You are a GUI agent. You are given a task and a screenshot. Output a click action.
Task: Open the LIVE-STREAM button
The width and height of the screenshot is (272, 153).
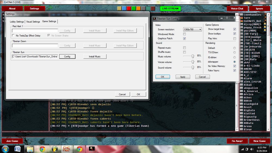click(x=170, y=8)
